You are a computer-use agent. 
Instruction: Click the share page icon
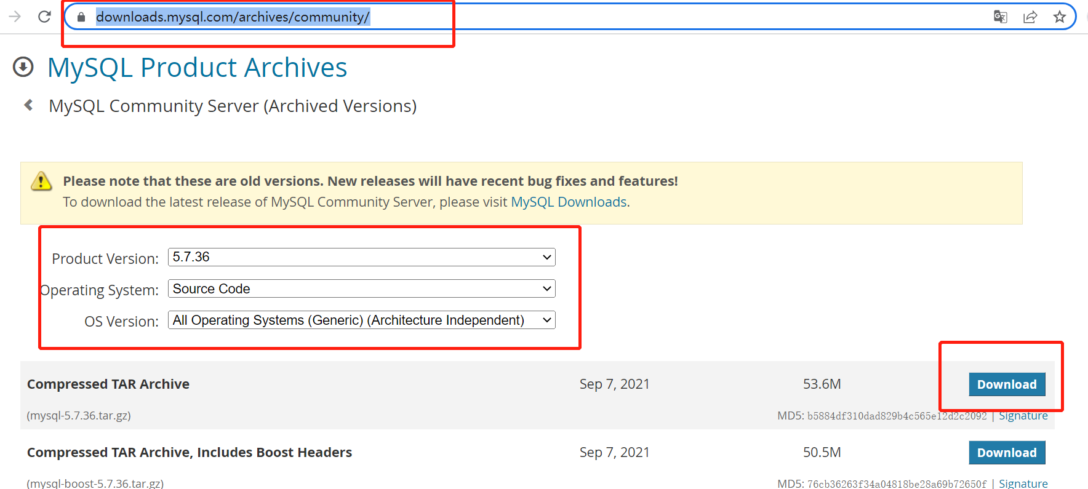click(1030, 17)
